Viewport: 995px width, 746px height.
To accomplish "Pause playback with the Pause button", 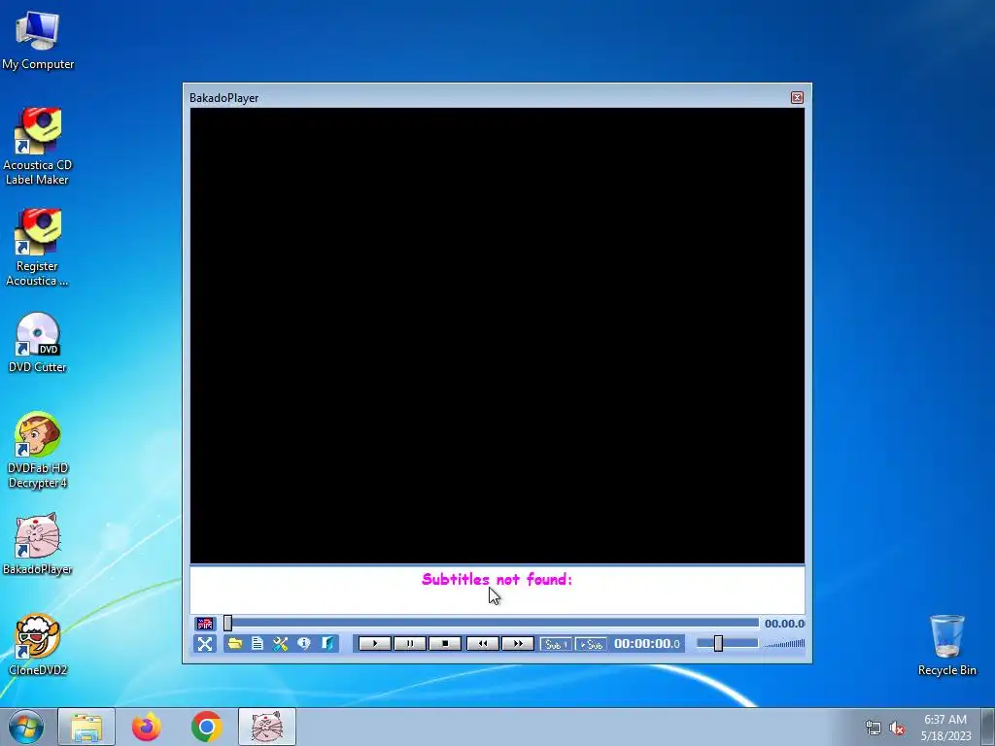I will coord(409,644).
